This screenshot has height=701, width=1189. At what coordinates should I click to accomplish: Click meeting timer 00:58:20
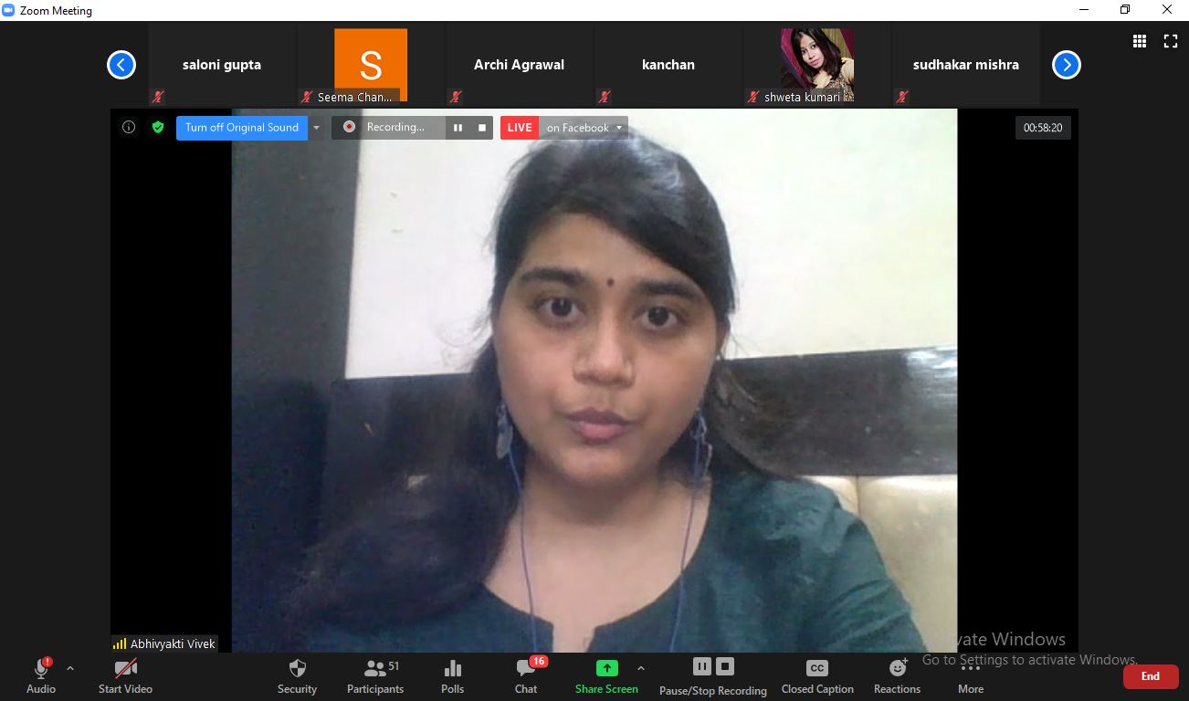coord(1043,128)
